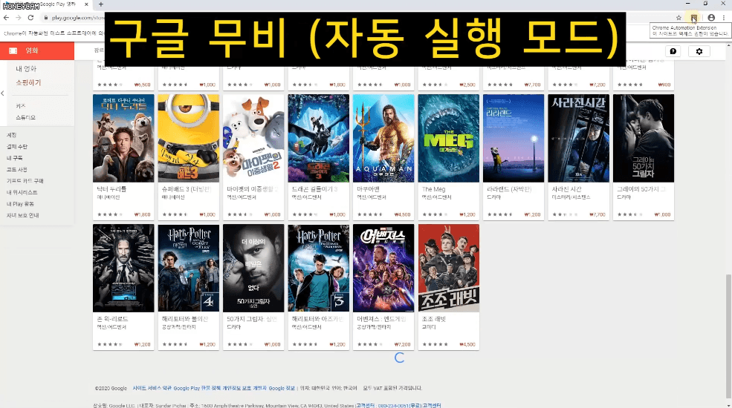Screen dimensions: 732x408
Task: Open Google 정보 footer link
Action: [282, 388]
